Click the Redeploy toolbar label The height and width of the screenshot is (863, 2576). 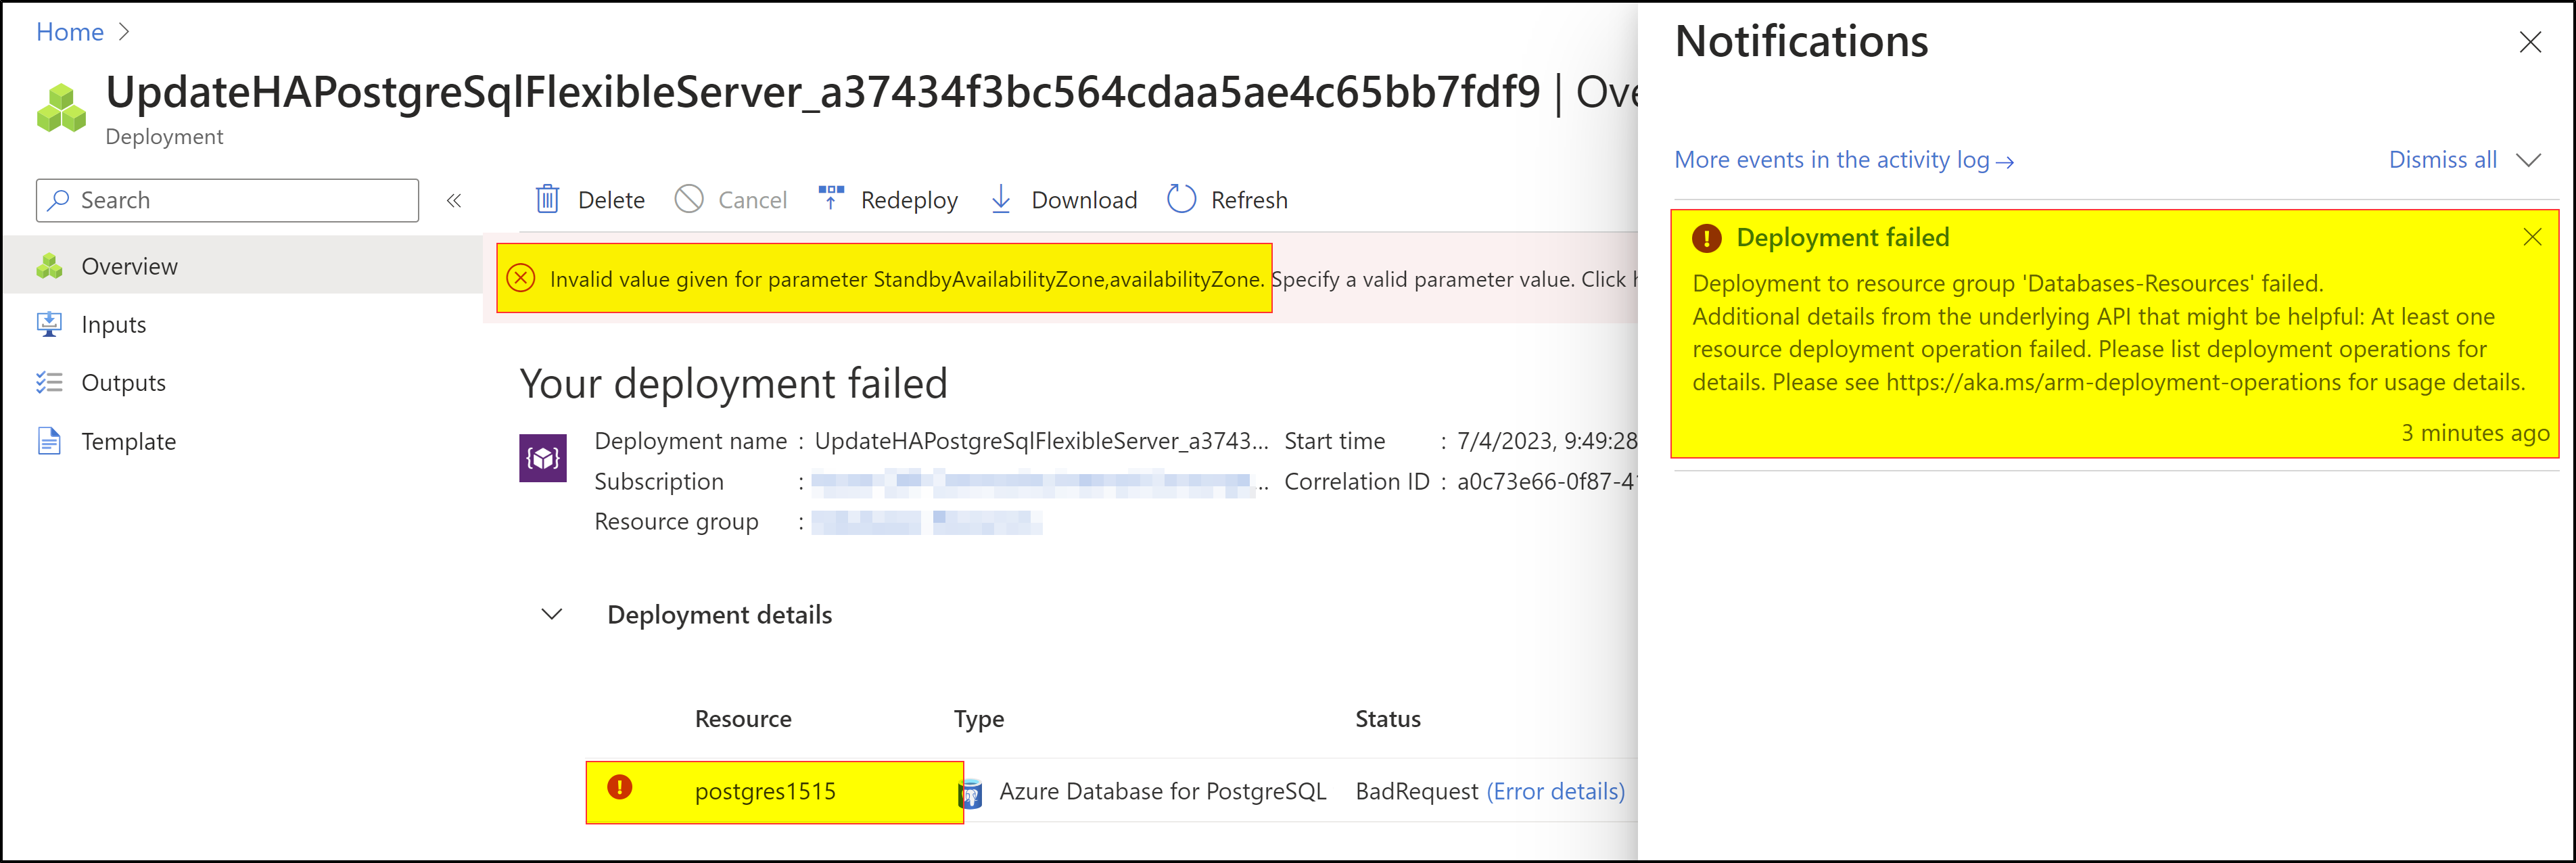[909, 201]
